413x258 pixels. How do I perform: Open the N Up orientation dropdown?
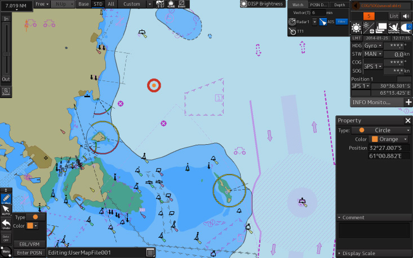click(63, 4)
